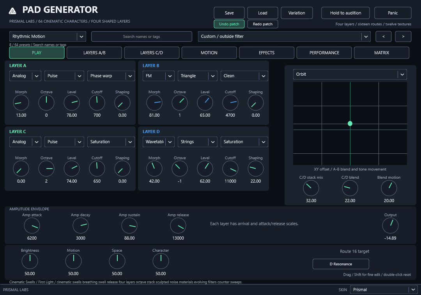Click the Layer A Morph knob
The width and height of the screenshot is (421, 295).
pos(21,103)
